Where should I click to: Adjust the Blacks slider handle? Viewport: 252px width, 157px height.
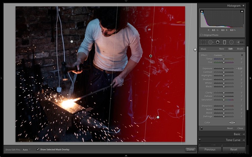click(x=223, y=87)
